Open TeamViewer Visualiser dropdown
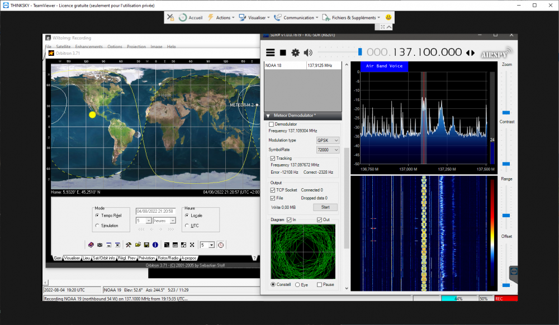The image size is (559, 325). [x=254, y=17]
